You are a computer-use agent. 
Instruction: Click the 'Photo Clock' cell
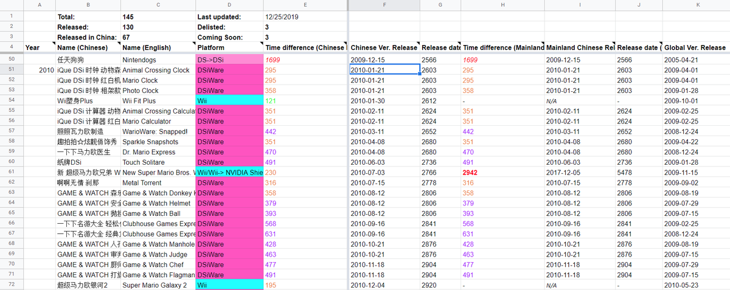pyautogui.click(x=158, y=91)
